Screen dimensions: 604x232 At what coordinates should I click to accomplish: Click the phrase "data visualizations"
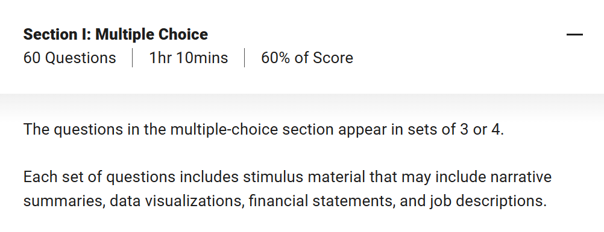point(177,201)
